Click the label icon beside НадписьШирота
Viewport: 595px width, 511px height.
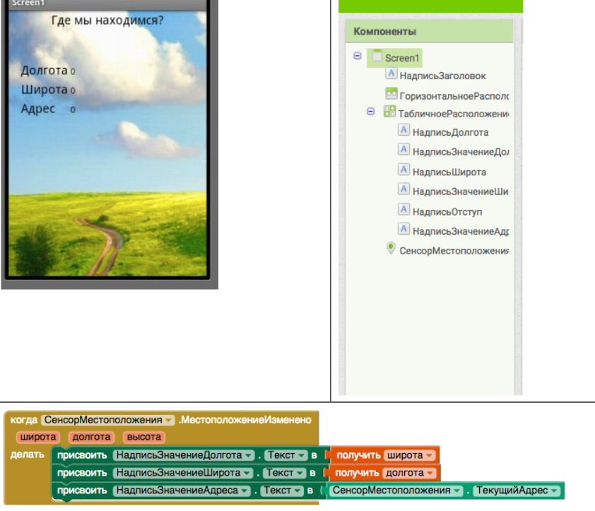click(403, 170)
